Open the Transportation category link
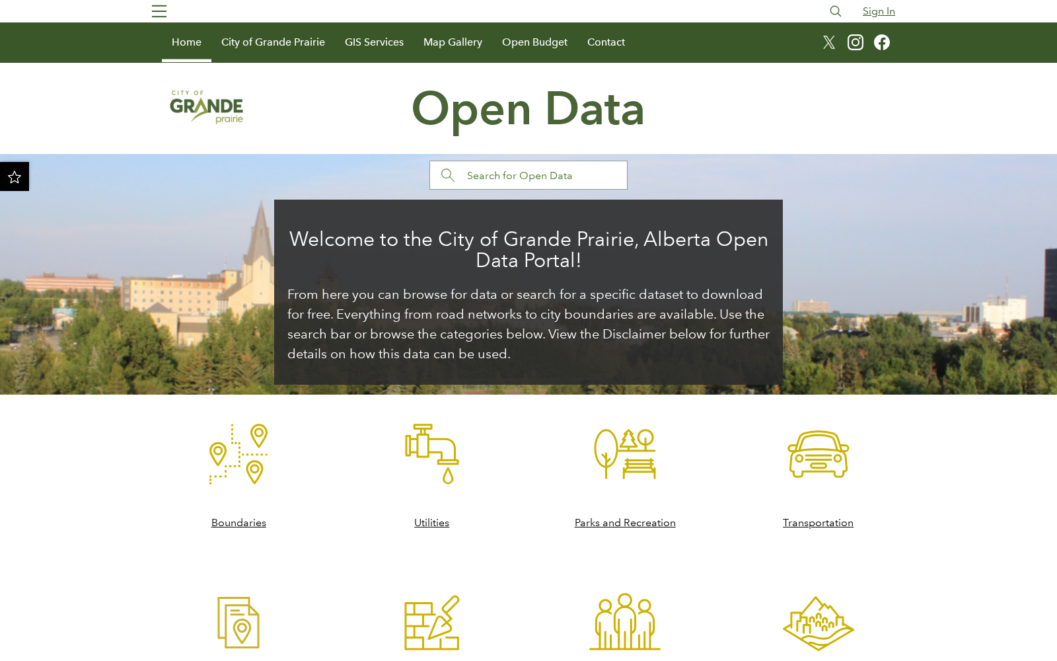 coord(818,523)
